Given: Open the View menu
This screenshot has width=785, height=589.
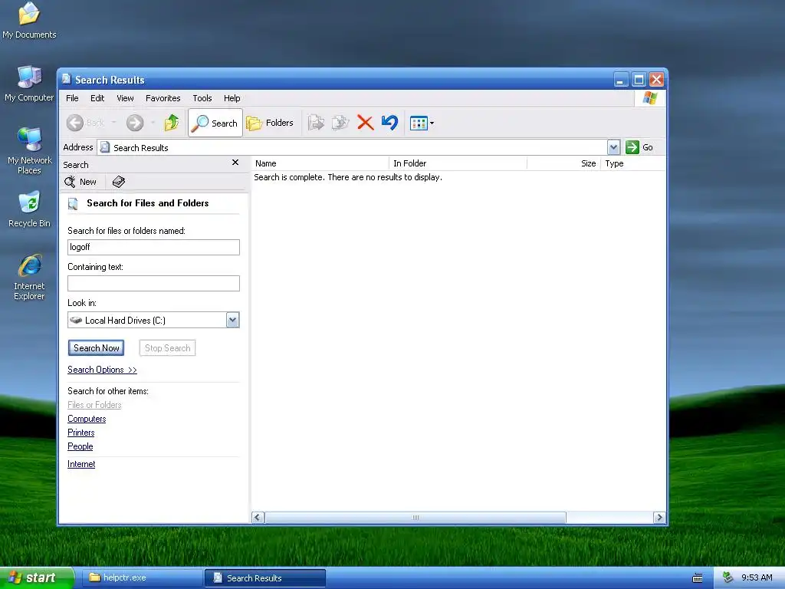Looking at the screenshot, I should [x=125, y=98].
